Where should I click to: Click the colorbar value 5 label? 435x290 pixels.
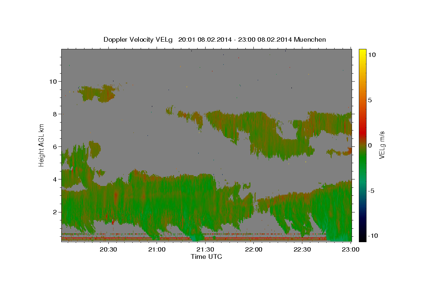pyautogui.click(x=370, y=100)
